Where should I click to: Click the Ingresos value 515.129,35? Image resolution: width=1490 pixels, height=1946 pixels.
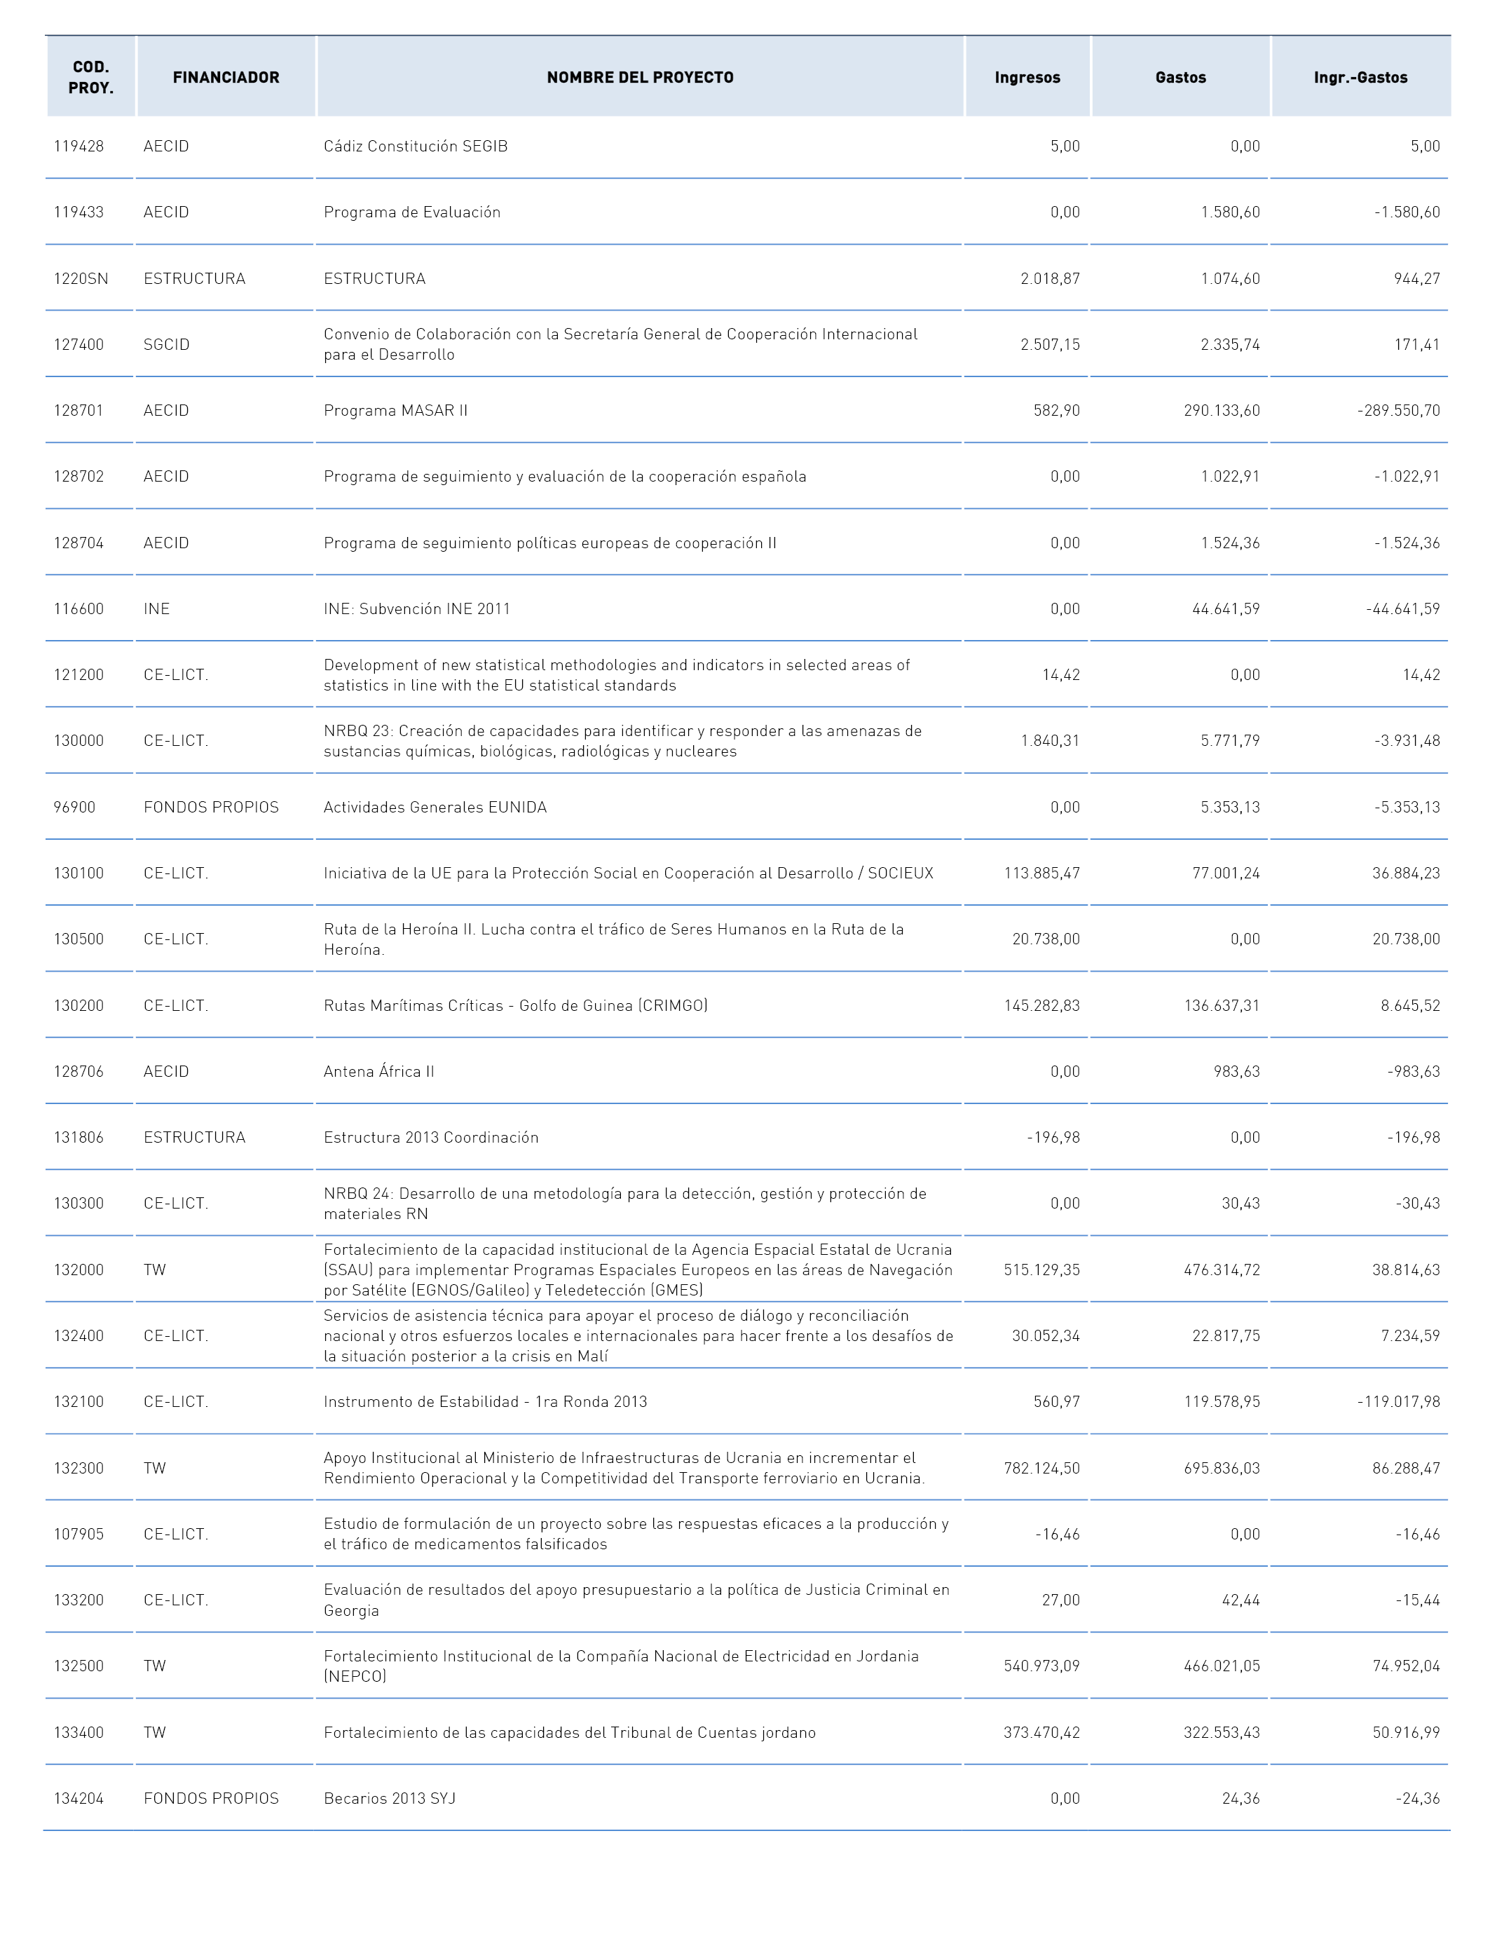tap(1042, 1270)
